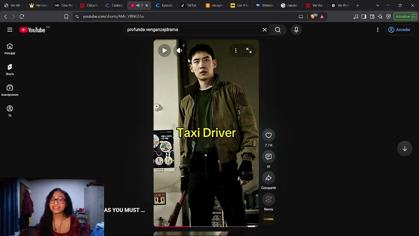Go to the next short with down arrow
This screenshot has width=419, height=236.
click(405, 149)
